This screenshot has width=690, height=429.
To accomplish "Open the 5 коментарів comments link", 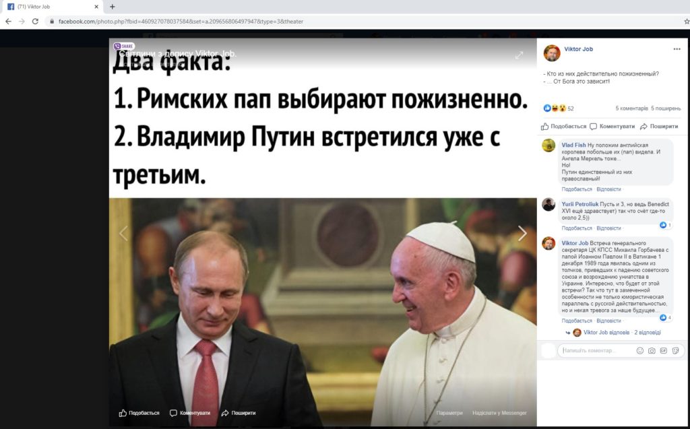I will [631, 108].
